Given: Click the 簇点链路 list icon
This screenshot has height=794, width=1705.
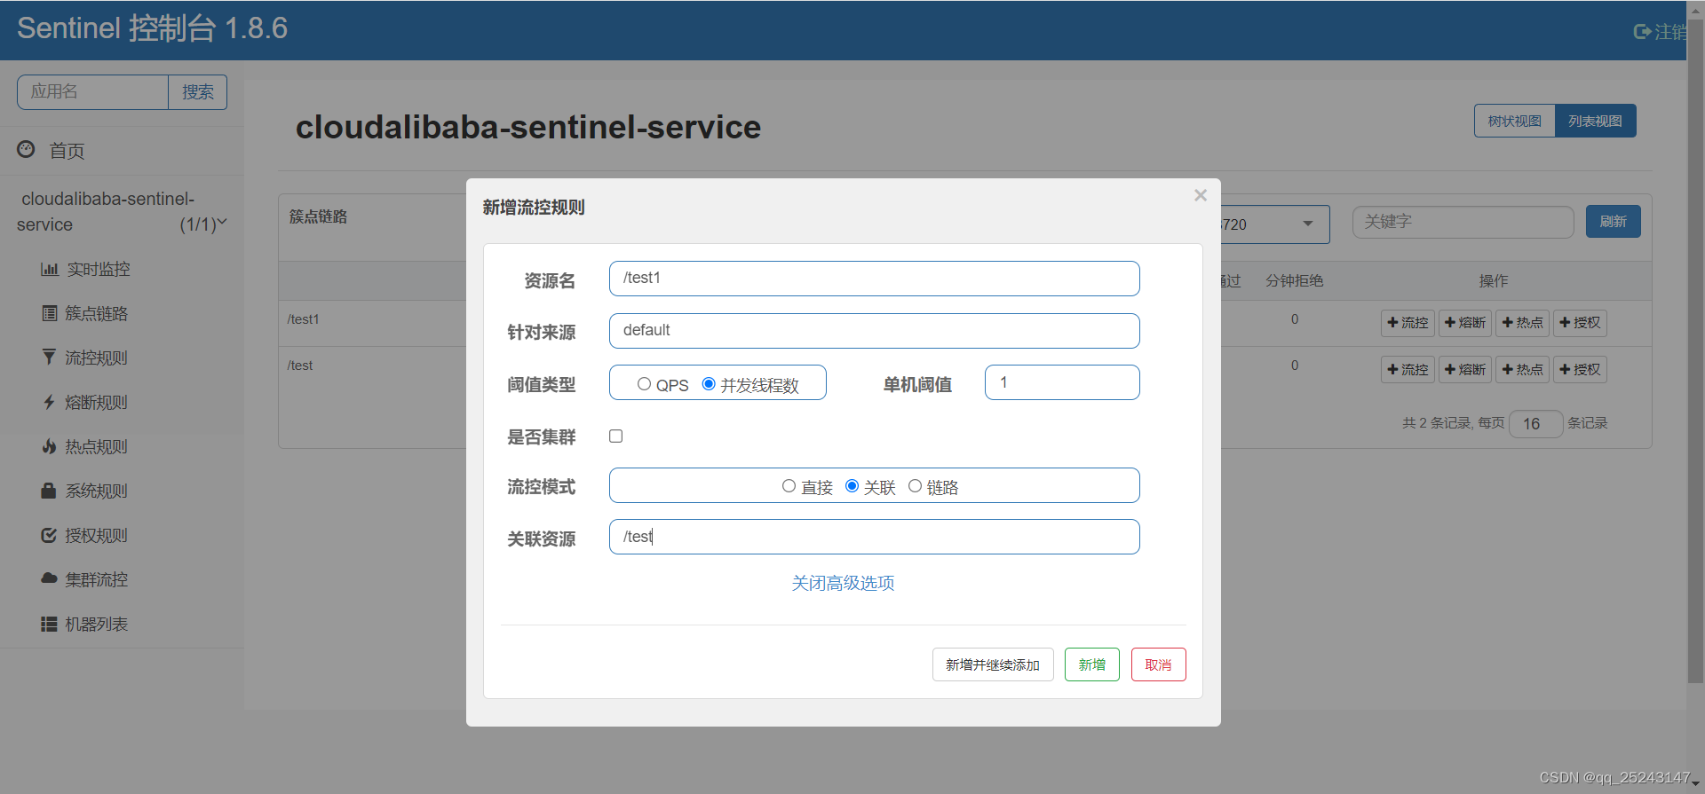Looking at the screenshot, I should 50,313.
